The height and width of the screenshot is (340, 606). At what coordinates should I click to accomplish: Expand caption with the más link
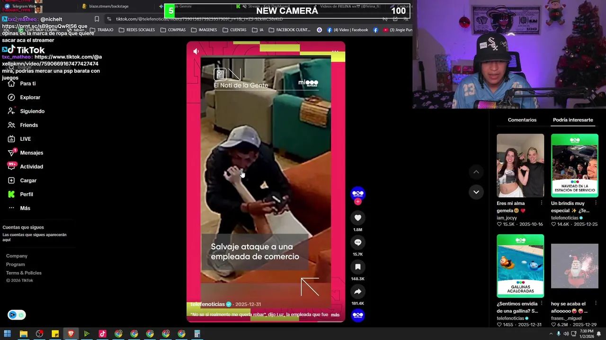click(x=335, y=314)
